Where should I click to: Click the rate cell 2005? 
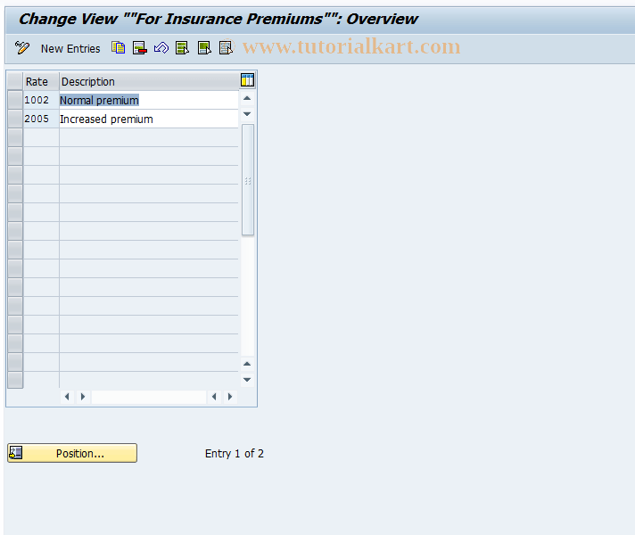(x=41, y=119)
